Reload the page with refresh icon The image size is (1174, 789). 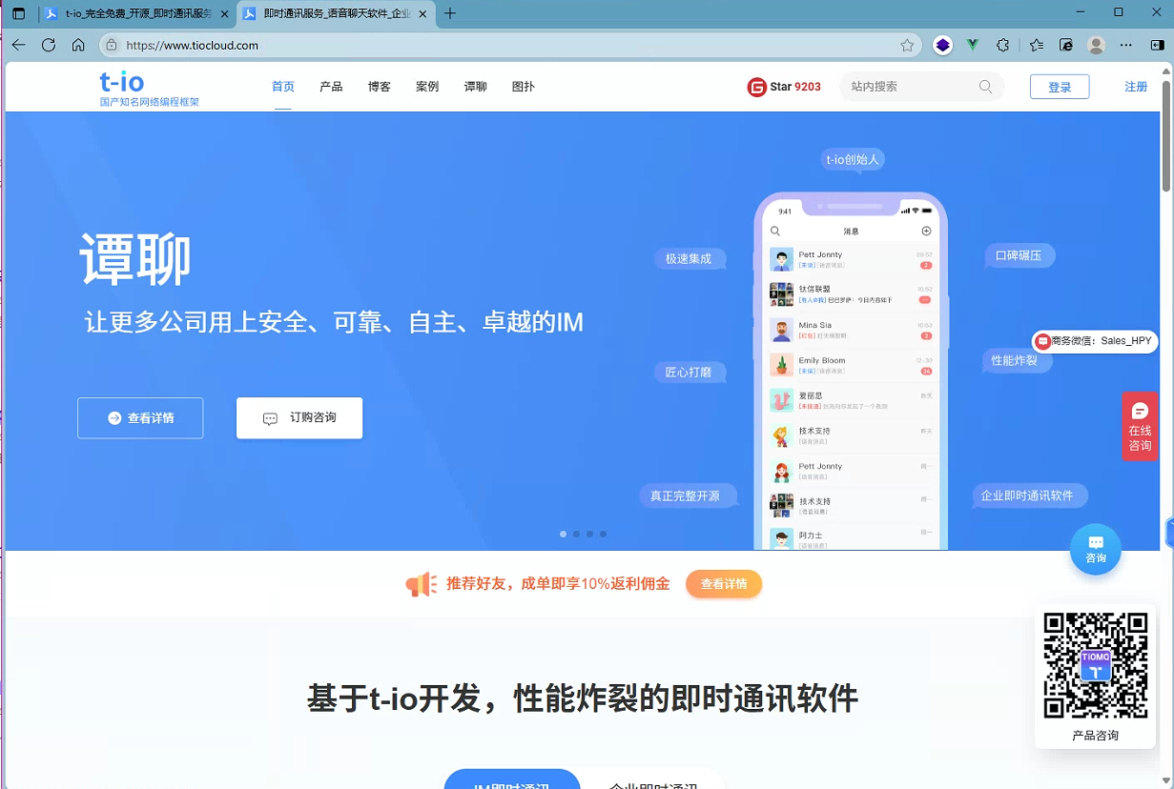pos(49,45)
